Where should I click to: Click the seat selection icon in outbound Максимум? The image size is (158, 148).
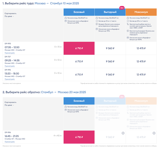tap(127, 24)
